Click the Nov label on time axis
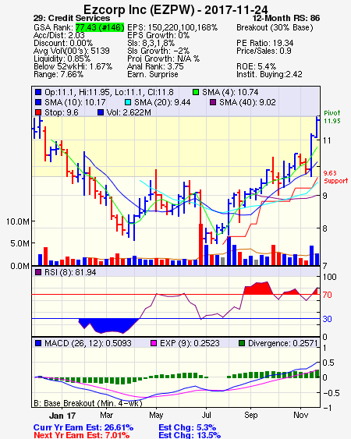351x439 pixels. coord(300,415)
